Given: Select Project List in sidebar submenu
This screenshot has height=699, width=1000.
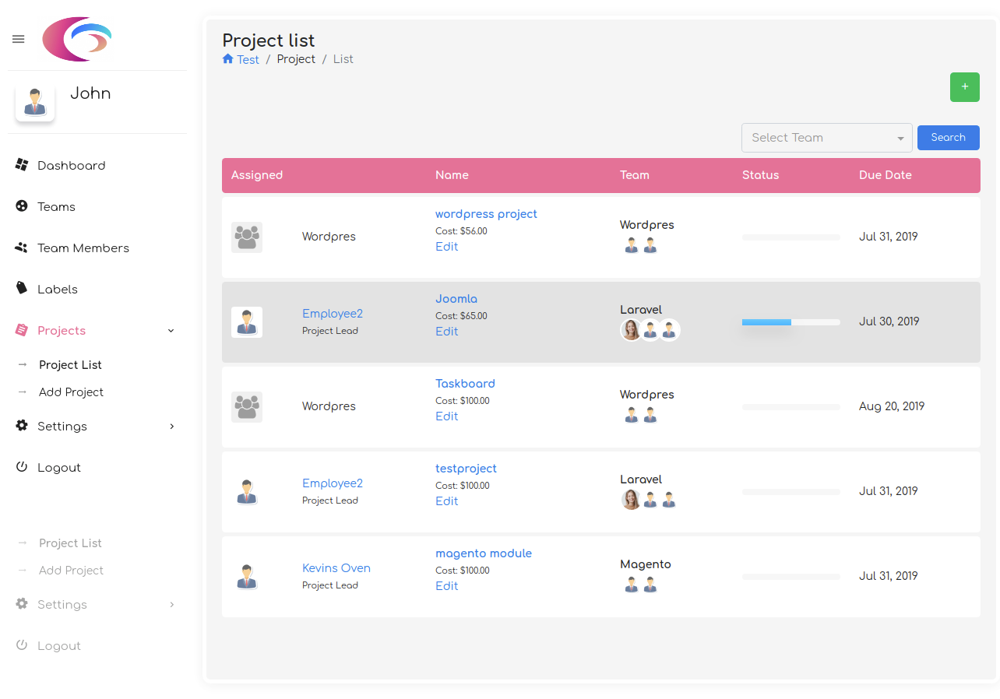Looking at the screenshot, I should click(70, 365).
